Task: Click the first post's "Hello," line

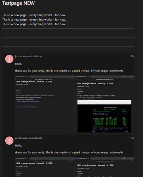Action: 18,64
